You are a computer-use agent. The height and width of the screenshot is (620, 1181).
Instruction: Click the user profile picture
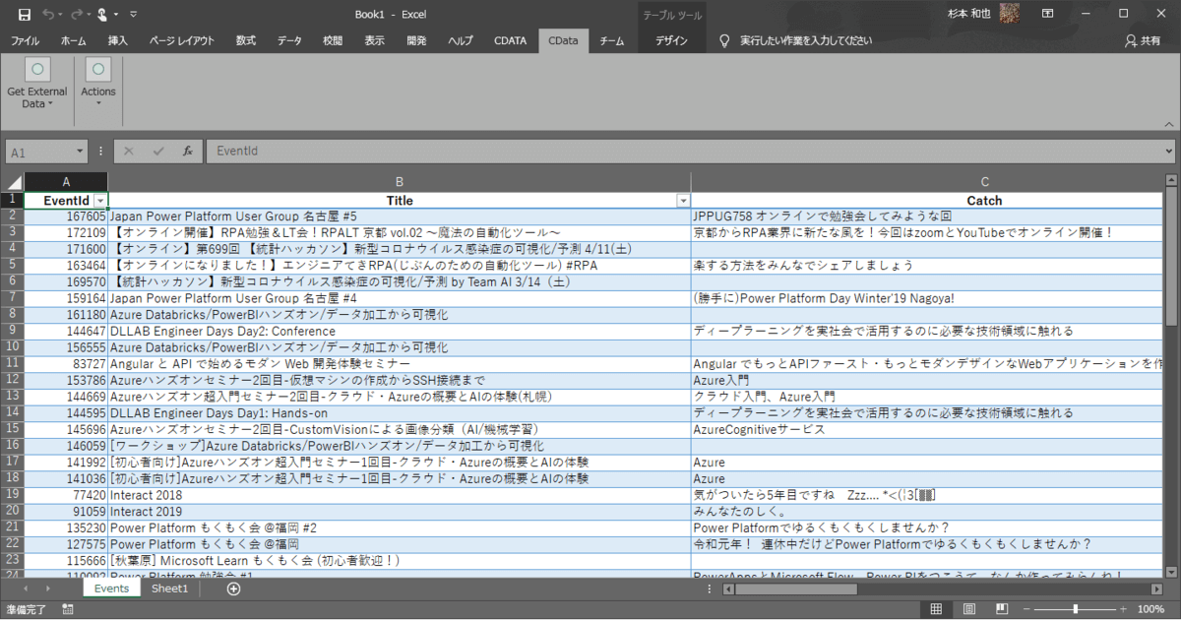(1009, 14)
